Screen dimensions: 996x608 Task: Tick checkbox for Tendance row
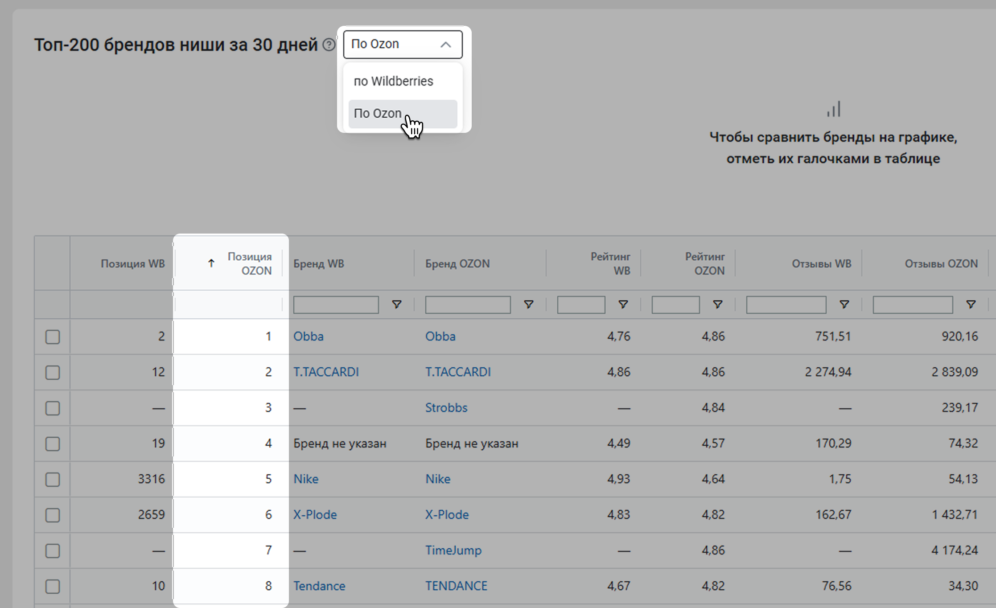point(53,586)
